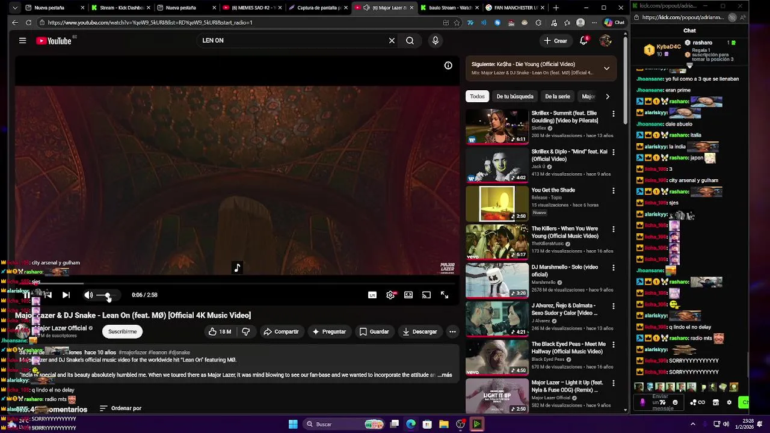Download video with Descargar button

coord(420,331)
